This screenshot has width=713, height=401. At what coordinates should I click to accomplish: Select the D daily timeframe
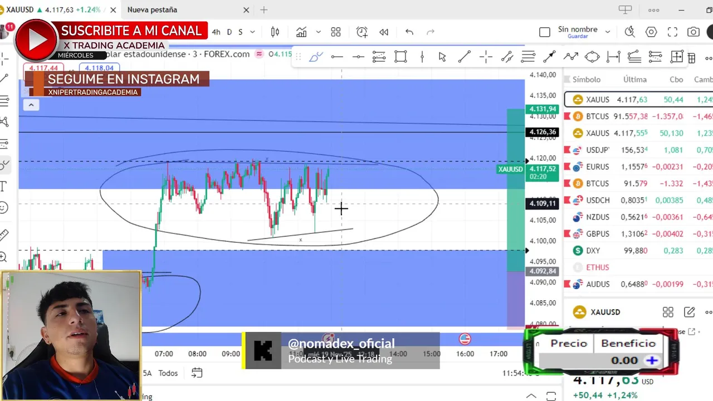click(x=229, y=32)
